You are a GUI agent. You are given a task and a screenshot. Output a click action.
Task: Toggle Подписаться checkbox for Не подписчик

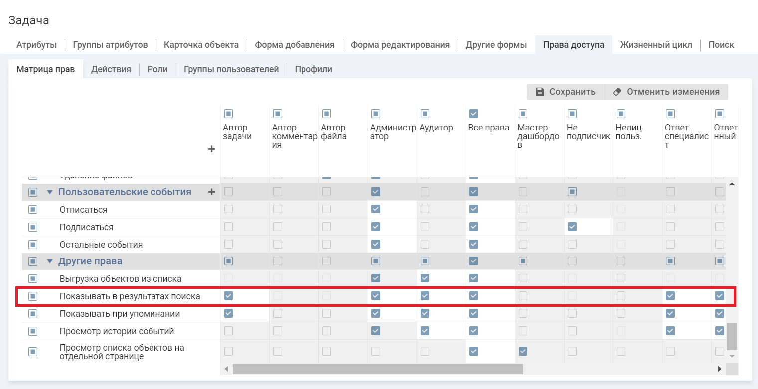[x=572, y=227]
